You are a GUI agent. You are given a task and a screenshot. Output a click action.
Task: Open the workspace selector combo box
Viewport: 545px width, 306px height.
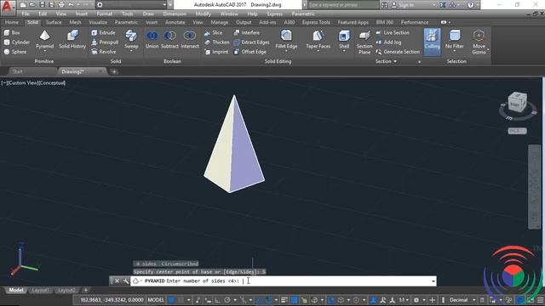(x=131, y=5)
